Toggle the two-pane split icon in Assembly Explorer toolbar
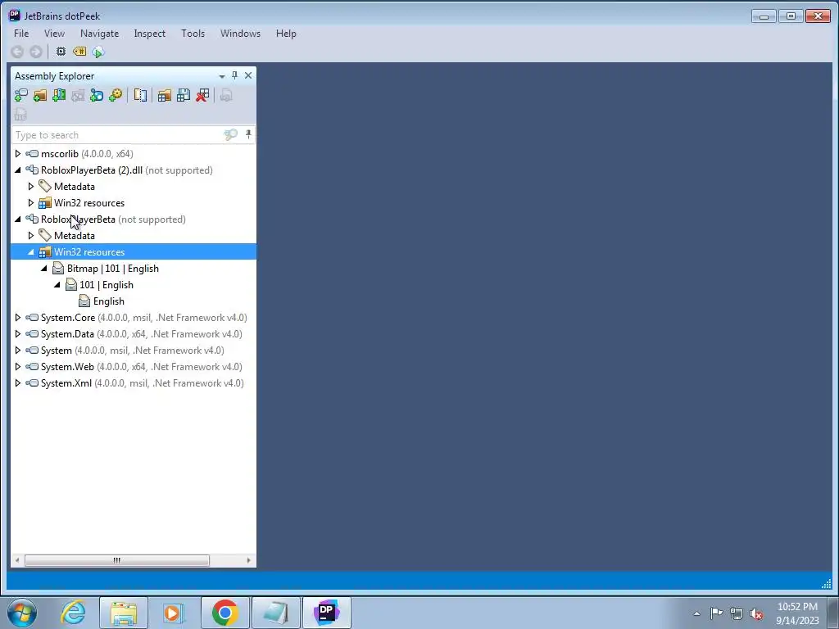 tap(140, 96)
